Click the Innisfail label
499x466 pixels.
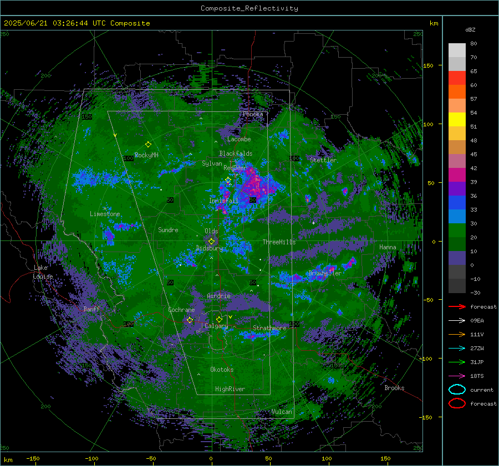pyautogui.click(x=223, y=201)
